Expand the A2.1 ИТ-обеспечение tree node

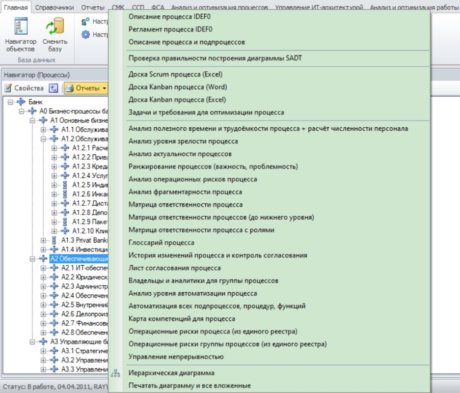44,268
